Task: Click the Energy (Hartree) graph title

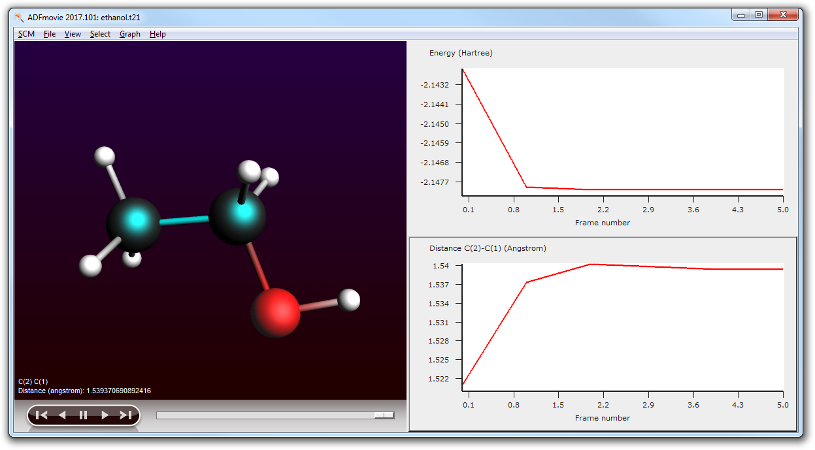Action: point(461,53)
